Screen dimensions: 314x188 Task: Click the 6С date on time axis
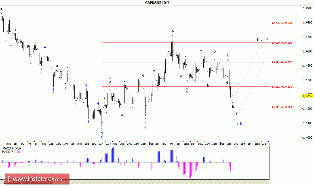point(22,143)
